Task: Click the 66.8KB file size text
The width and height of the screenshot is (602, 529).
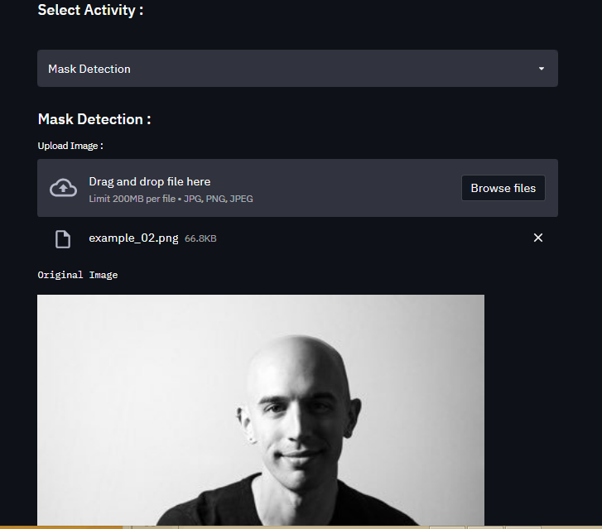Action: [x=201, y=239]
